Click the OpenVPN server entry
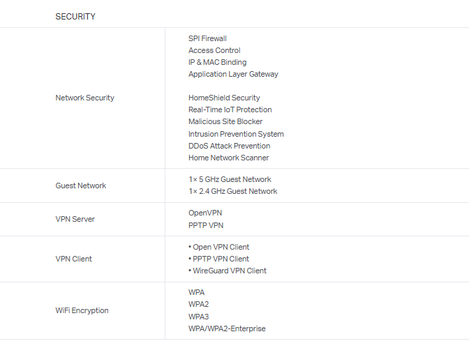469x348 pixels. click(205, 212)
